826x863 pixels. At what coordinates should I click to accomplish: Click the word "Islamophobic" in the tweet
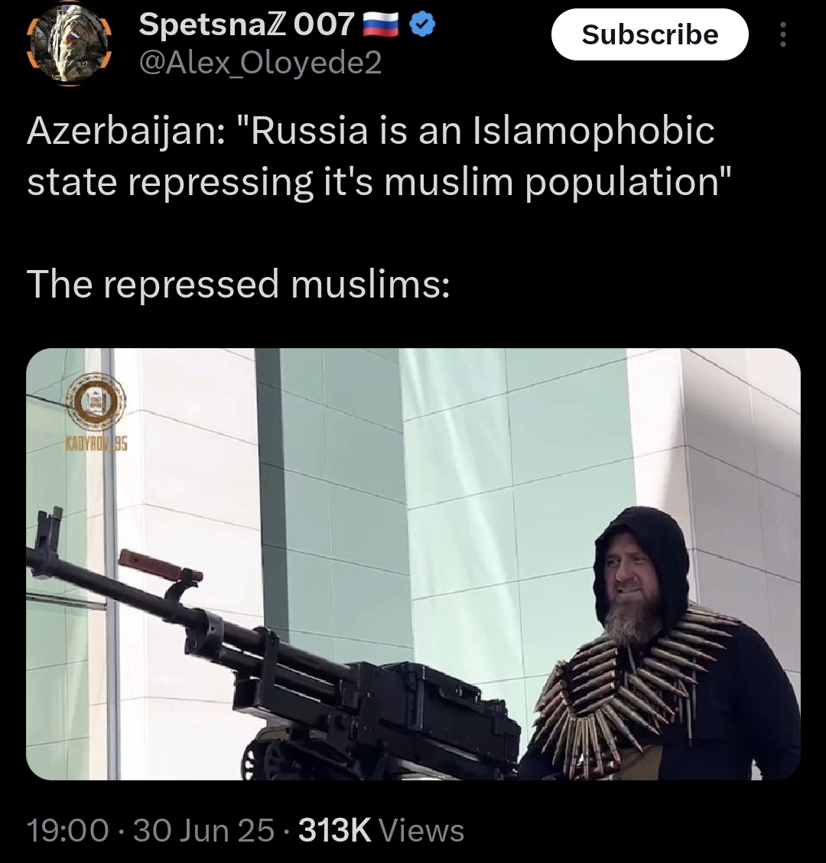593,132
